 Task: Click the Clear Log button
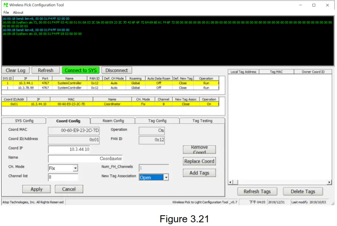pos(16,70)
